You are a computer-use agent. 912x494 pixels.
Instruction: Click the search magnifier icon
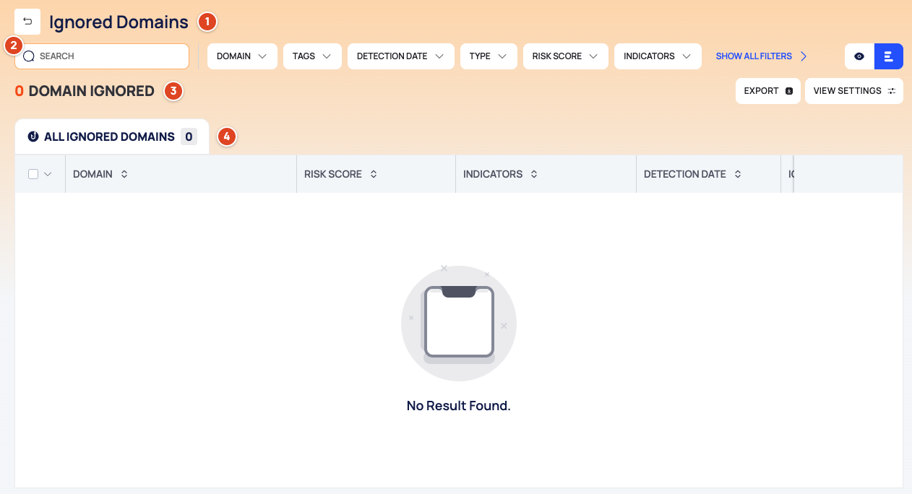tap(29, 56)
